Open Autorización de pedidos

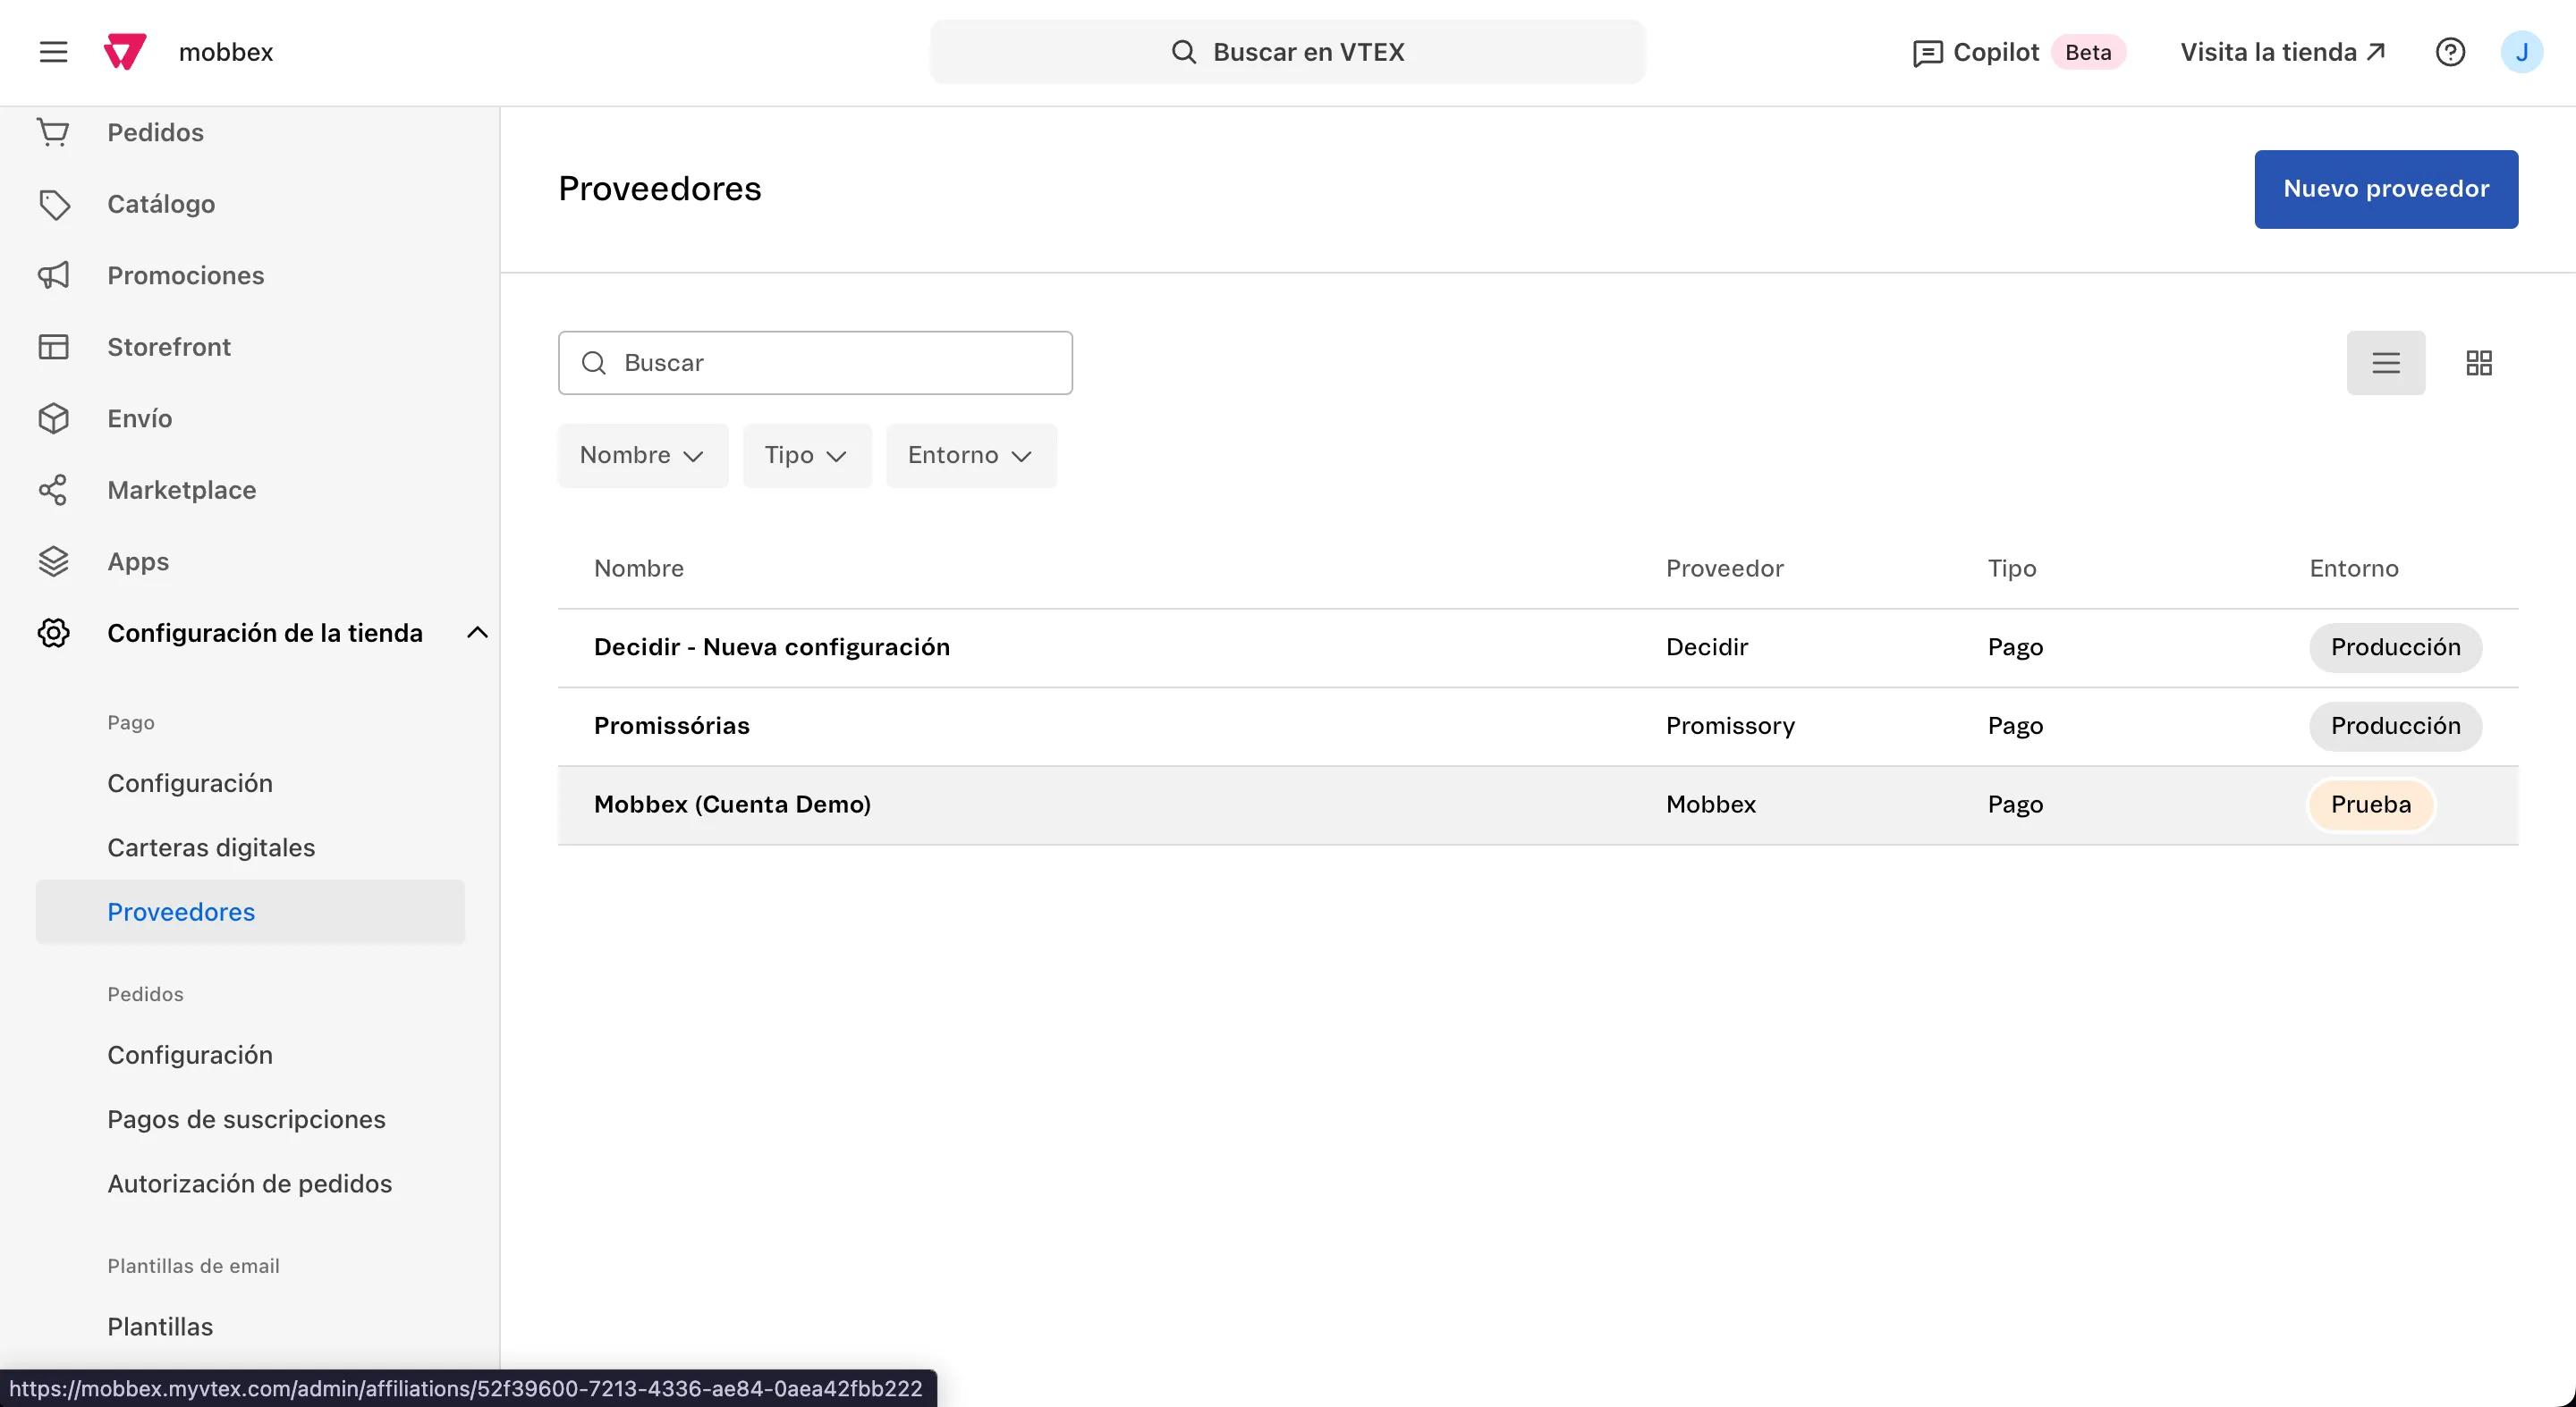[250, 1184]
